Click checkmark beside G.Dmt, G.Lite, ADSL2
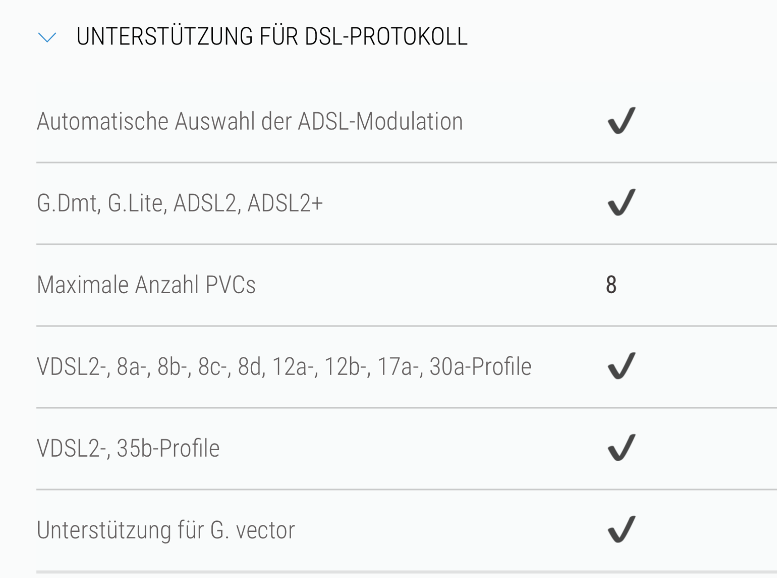777x578 pixels. (x=621, y=202)
